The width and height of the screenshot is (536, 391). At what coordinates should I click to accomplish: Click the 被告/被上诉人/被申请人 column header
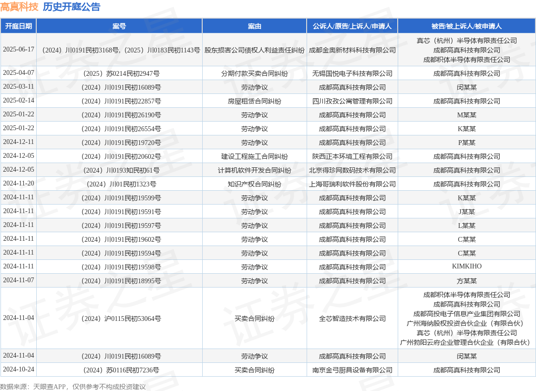click(466, 26)
